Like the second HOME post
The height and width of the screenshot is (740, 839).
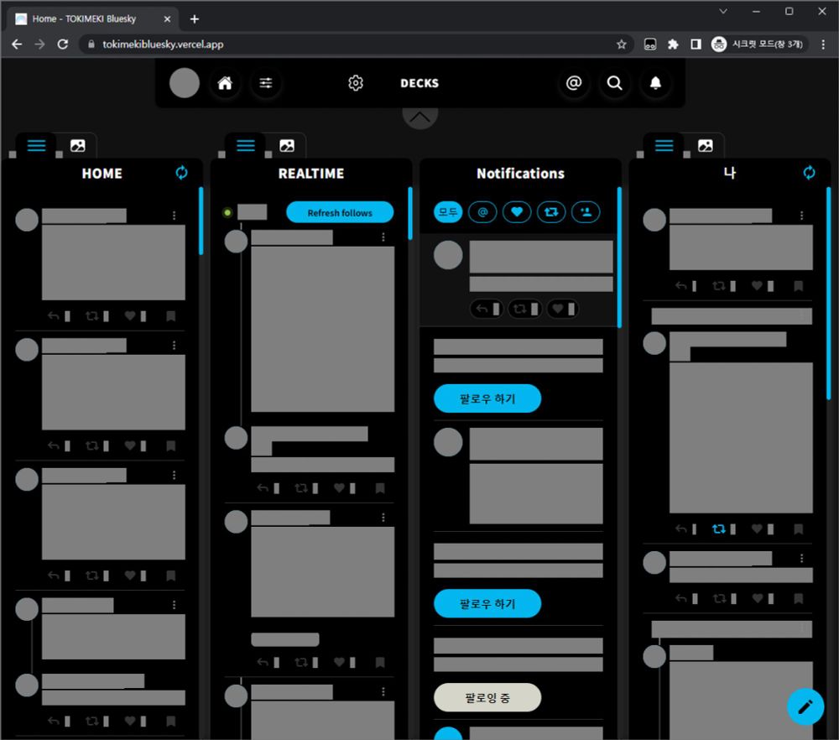click(129, 446)
